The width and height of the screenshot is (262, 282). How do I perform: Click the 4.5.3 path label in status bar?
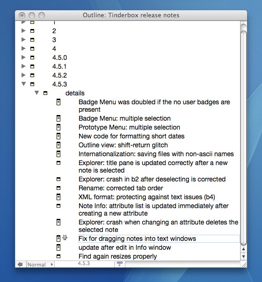pyautogui.click(x=84, y=263)
